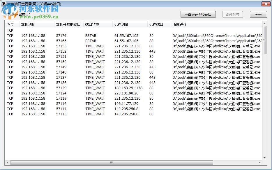Select the TIME_WAIT row with port 57113
272x170 pixels.
[x=87, y=114]
